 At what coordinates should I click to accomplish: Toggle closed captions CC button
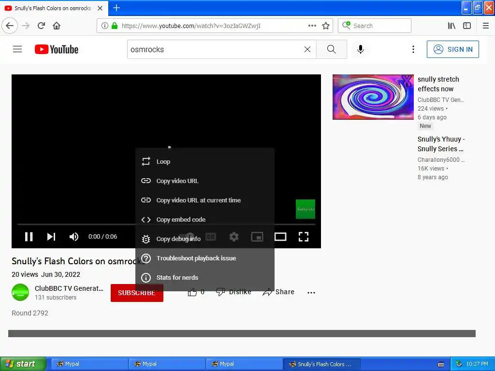click(x=211, y=237)
